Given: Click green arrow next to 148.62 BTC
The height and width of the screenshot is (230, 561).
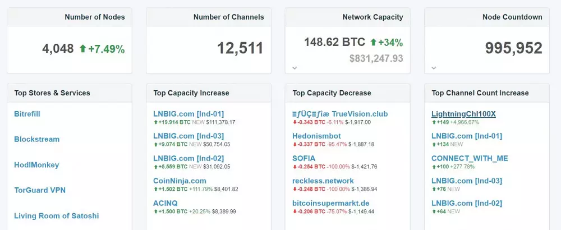Looking at the screenshot, I should click(374, 42).
